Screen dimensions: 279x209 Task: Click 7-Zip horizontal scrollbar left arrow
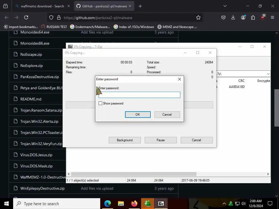(69, 174)
